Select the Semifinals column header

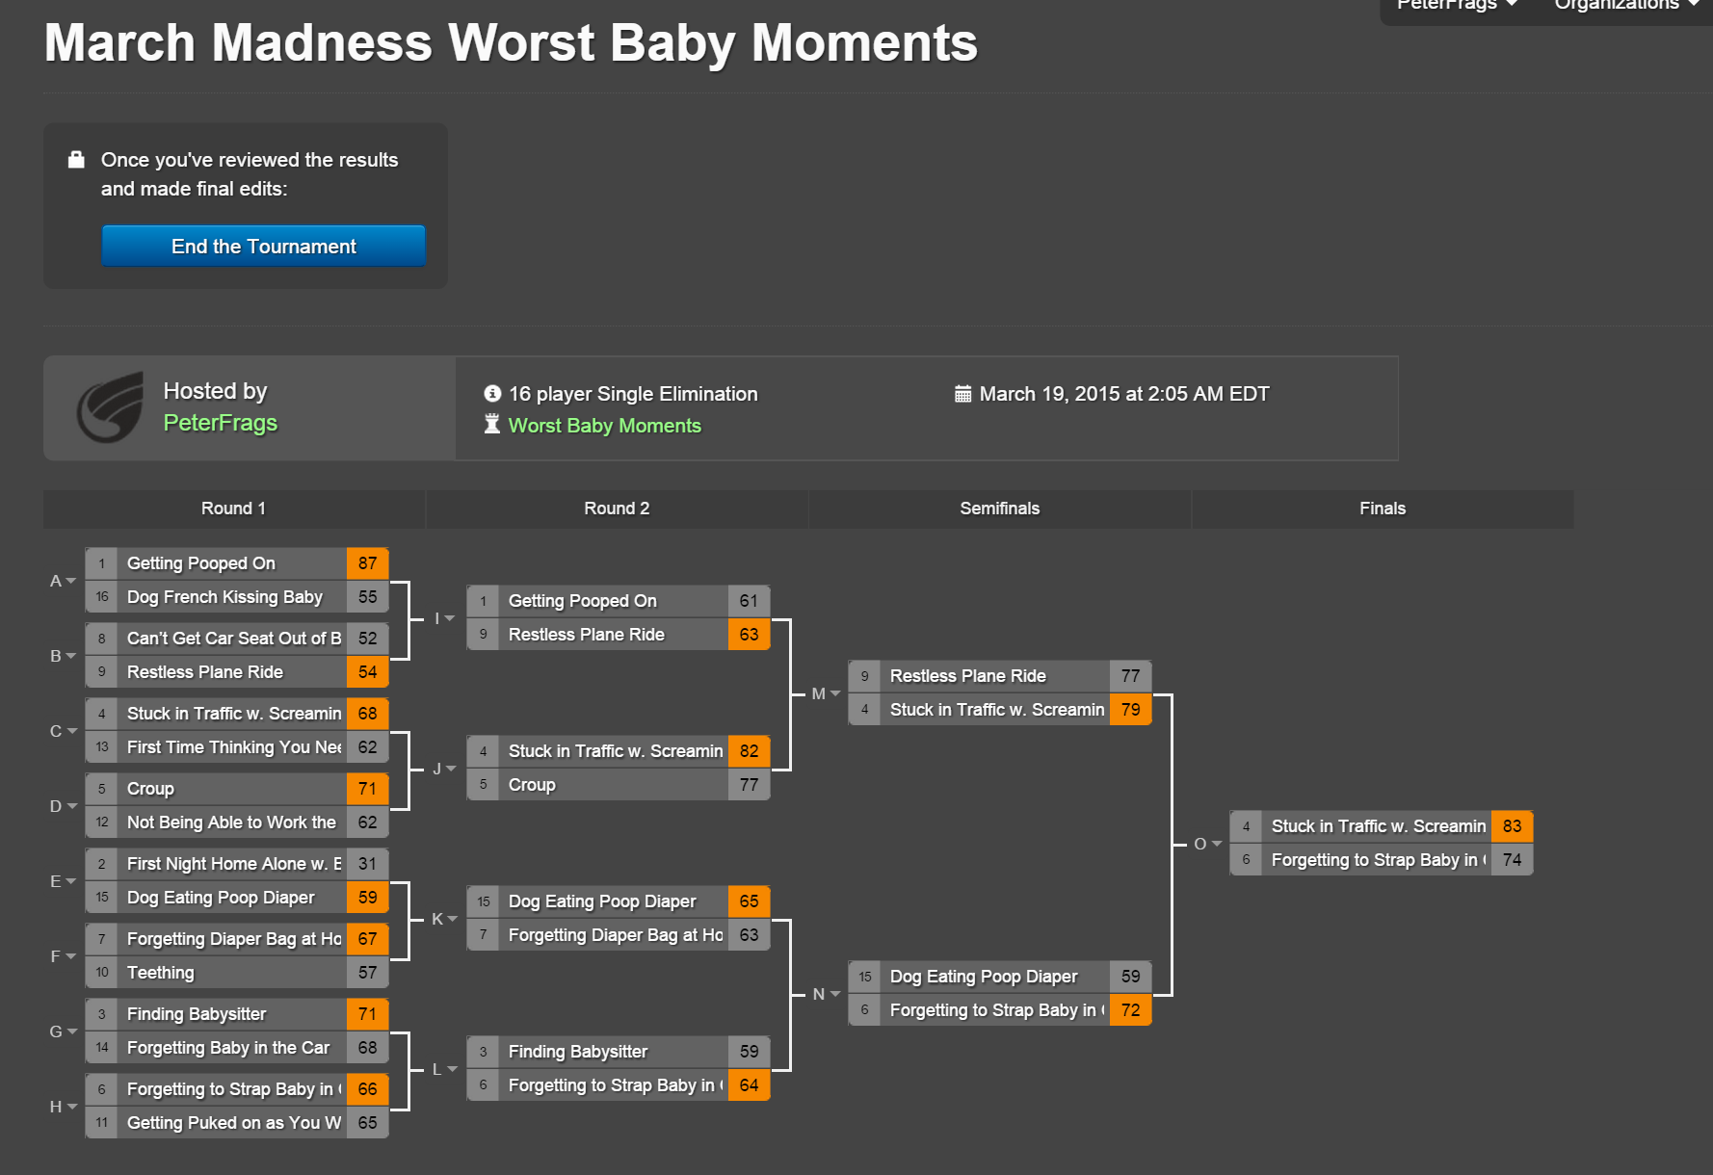coord(999,509)
